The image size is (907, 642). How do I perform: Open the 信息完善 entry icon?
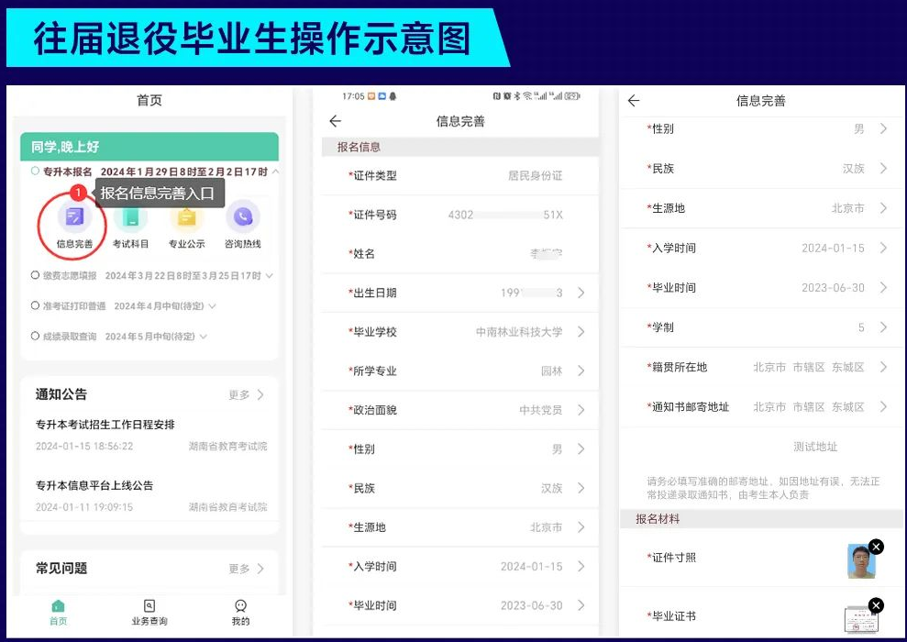72,218
